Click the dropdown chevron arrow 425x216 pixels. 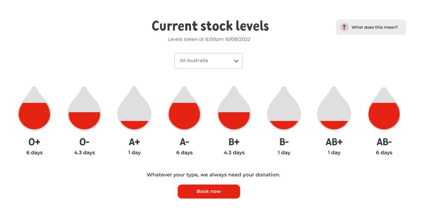coord(236,61)
